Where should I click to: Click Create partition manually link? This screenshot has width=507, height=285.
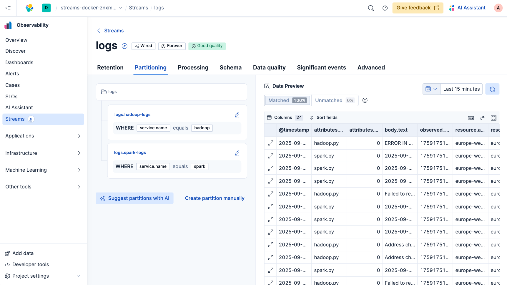[x=215, y=198]
